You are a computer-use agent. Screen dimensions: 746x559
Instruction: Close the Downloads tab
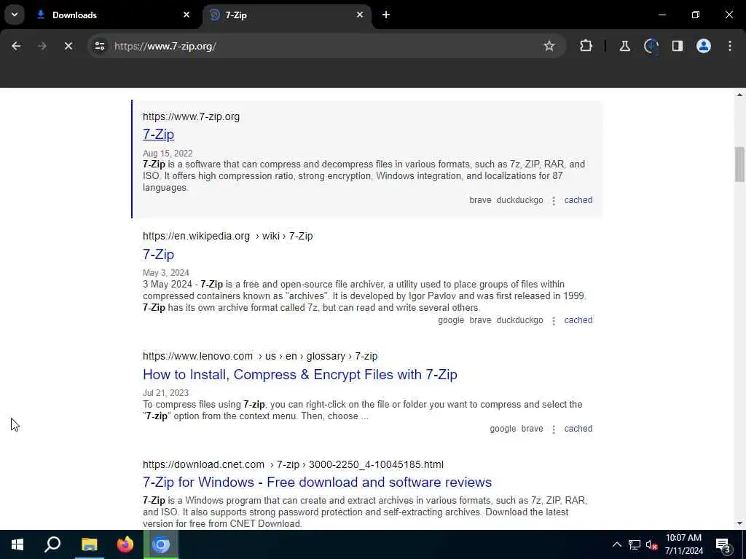[x=186, y=15]
